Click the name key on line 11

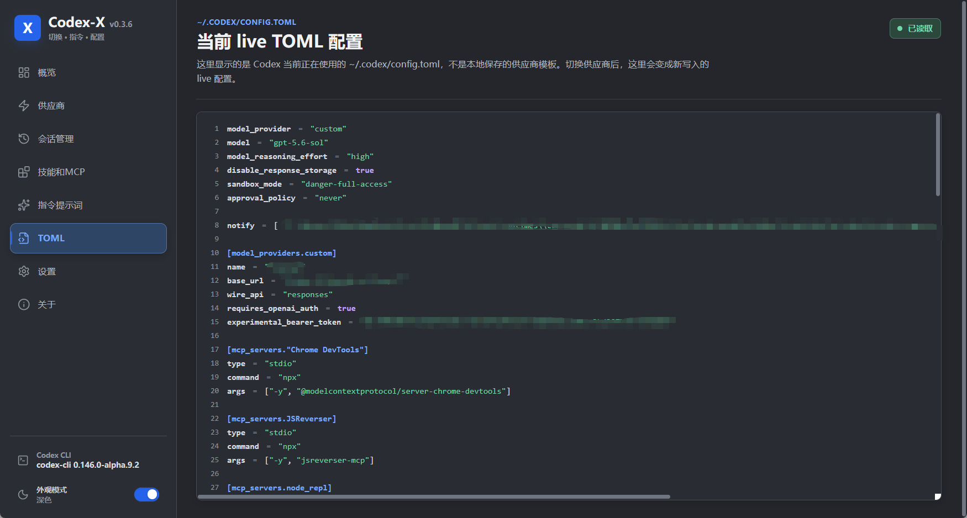(236, 267)
